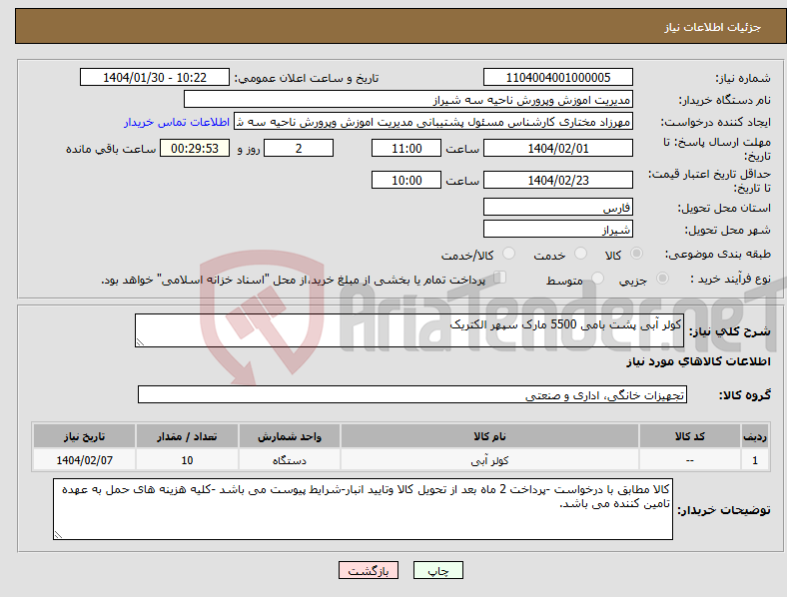Image resolution: width=787 pixels, height=597 pixels.
Task: Click the بازگشت (back) button
Action: tap(369, 570)
